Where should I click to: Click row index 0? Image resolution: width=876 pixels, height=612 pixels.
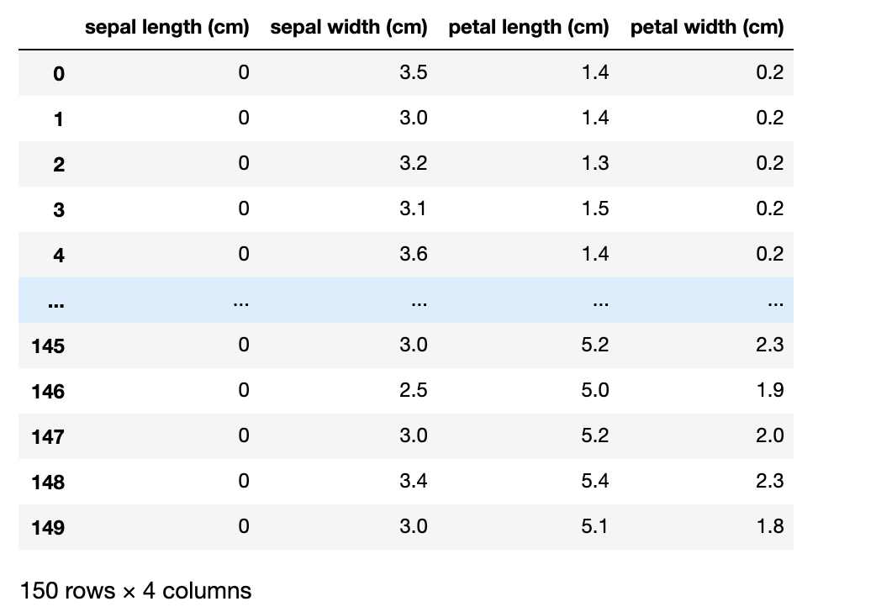pyautogui.click(x=59, y=73)
